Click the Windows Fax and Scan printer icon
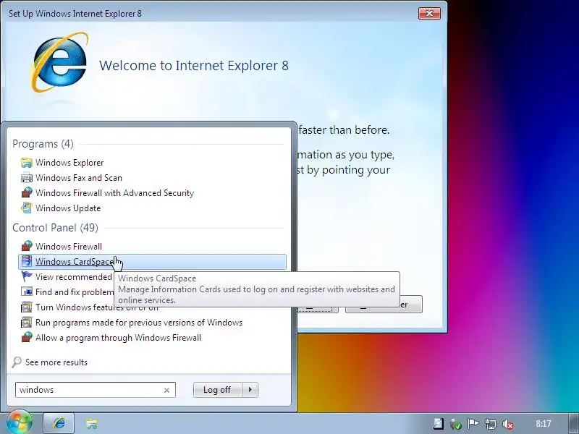 pyautogui.click(x=27, y=177)
